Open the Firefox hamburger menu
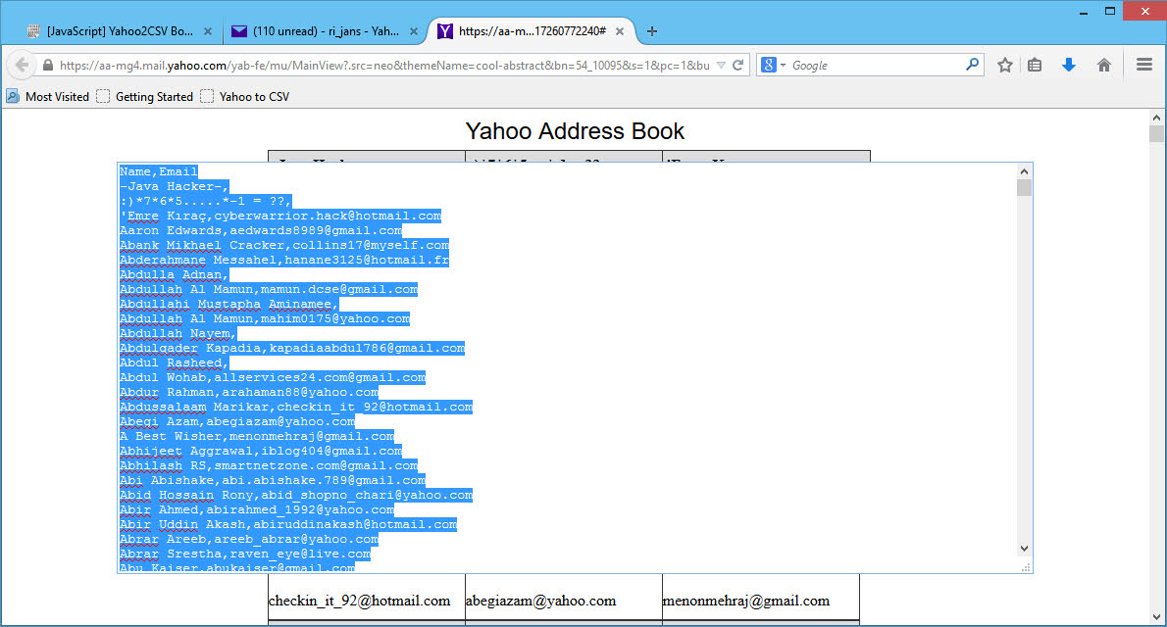The width and height of the screenshot is (1167, 627). [1143, 65]
